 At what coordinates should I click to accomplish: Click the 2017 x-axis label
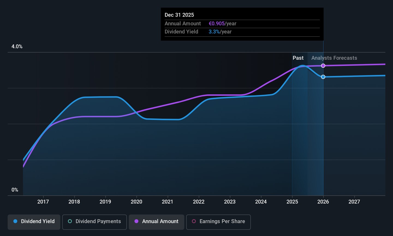(x=43, y=202)
